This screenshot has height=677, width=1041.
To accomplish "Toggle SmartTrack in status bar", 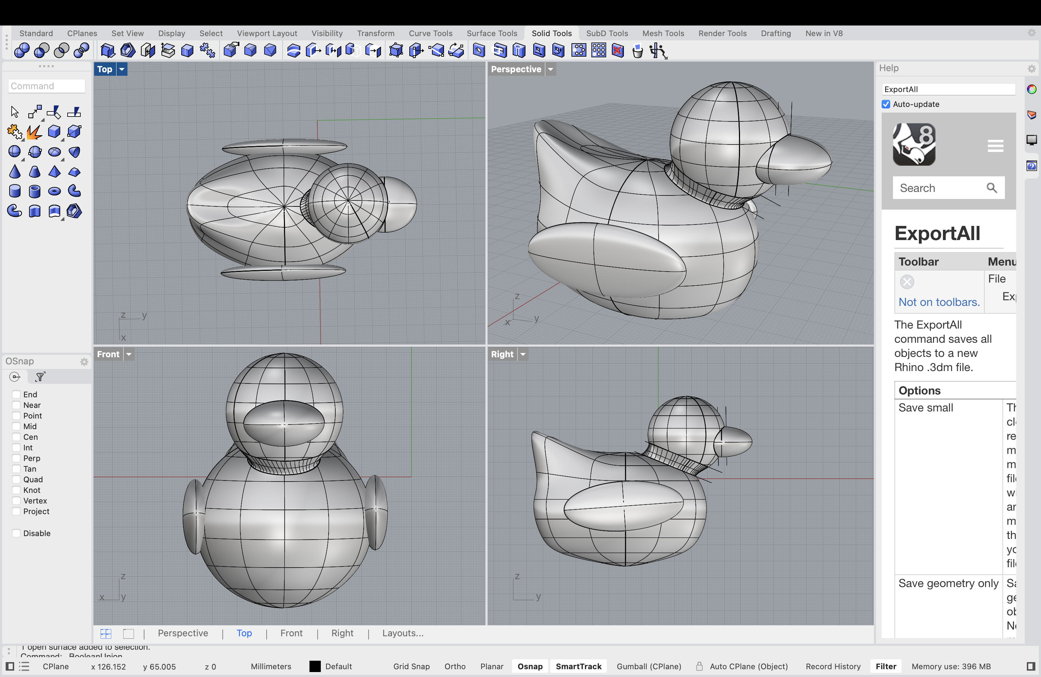I will coord(578,666).
